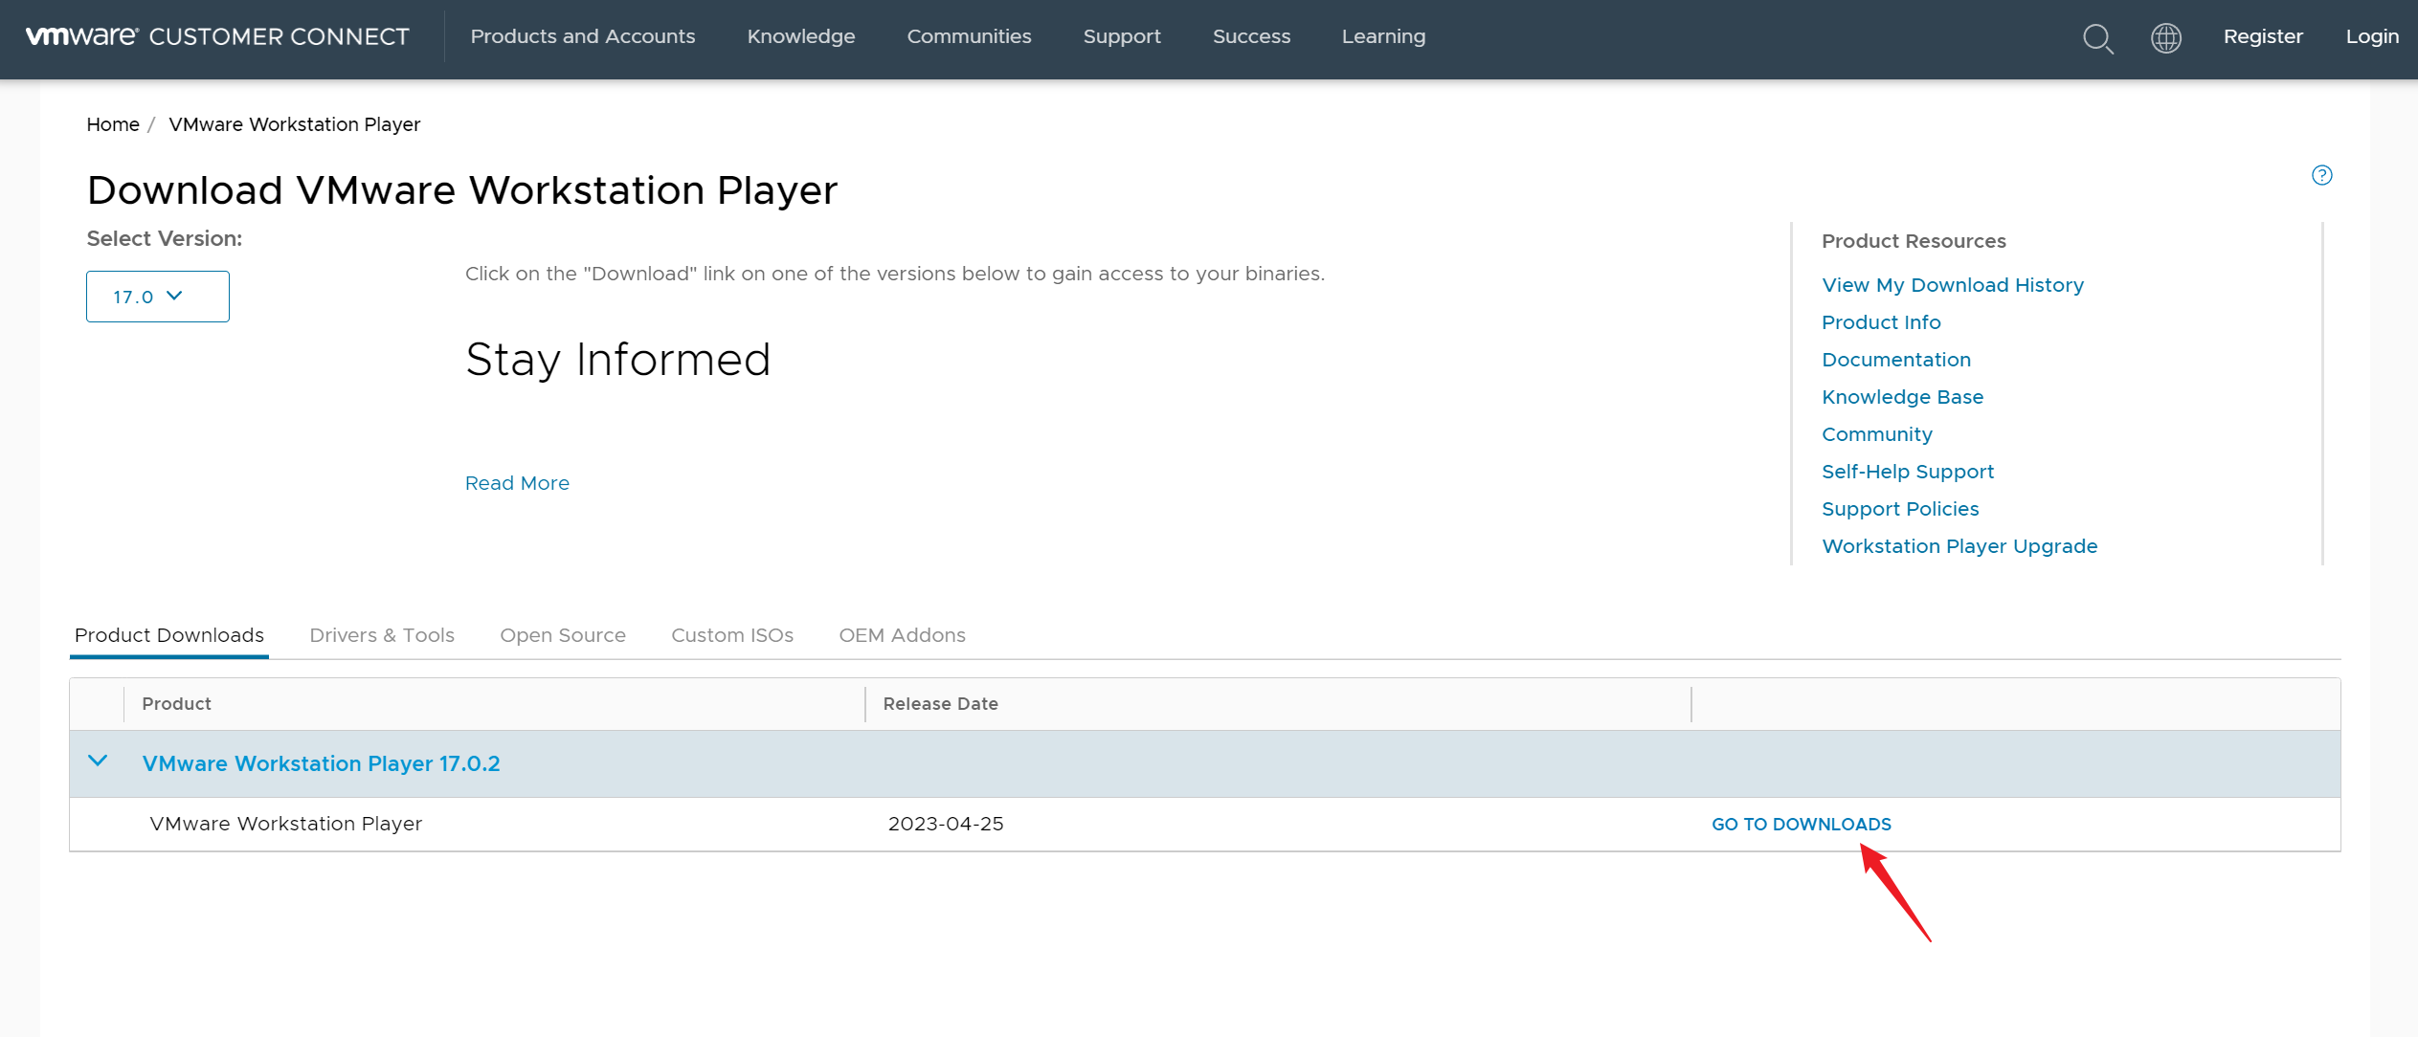
Task: Select the Custom ISOs tab
Action: [x=732, y=634]
